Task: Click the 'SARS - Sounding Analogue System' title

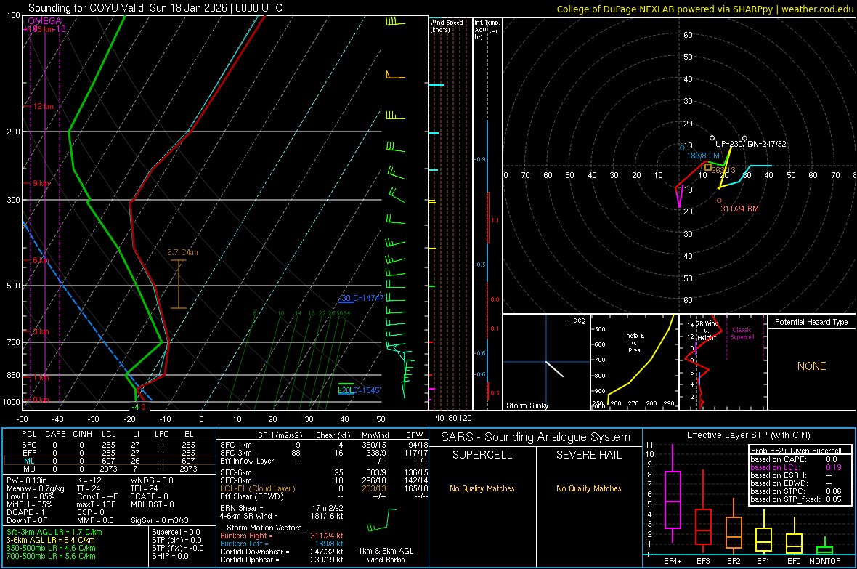Action: [536, 437]
